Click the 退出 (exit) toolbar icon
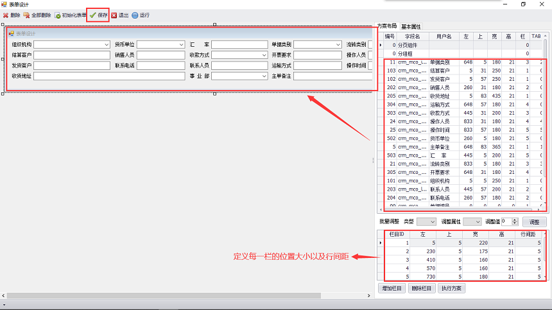552x310 pixels. pos(114,15)
